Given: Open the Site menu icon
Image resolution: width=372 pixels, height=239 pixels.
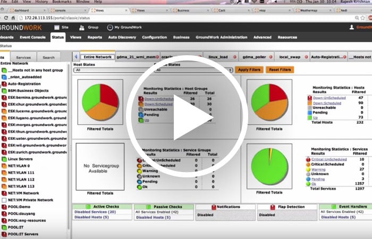Looking at the screenshot, I should pos(57,28).
